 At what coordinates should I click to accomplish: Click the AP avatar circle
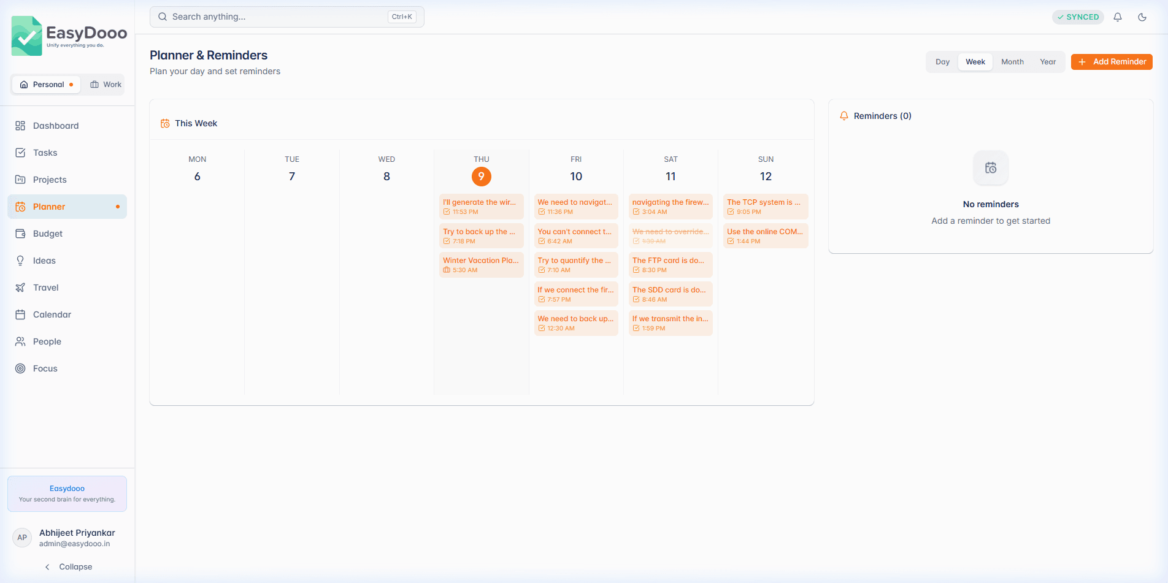[x=22, y=538]
